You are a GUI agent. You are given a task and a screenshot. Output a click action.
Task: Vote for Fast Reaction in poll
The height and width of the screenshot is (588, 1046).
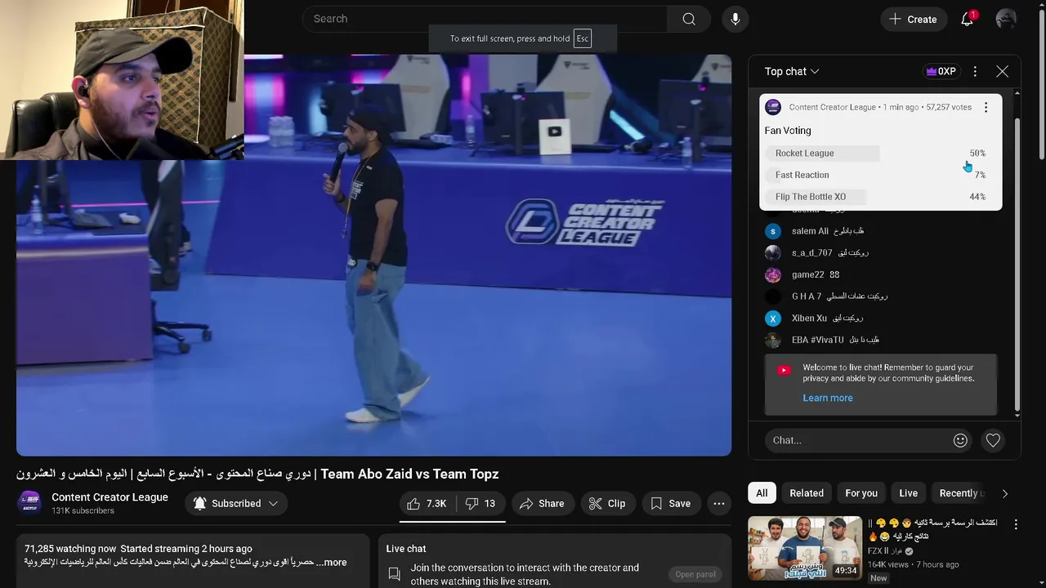880,175
